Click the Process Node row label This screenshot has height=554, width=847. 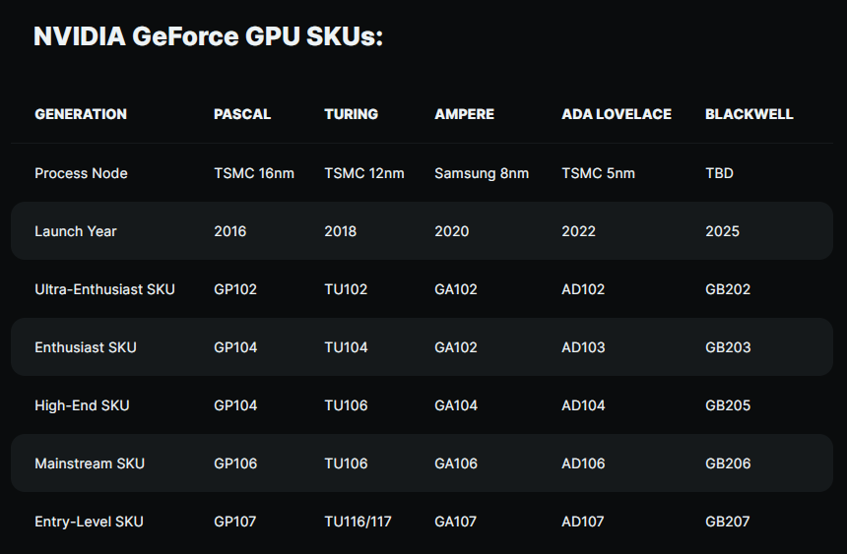pyautogui.click(x=81, y=173)
